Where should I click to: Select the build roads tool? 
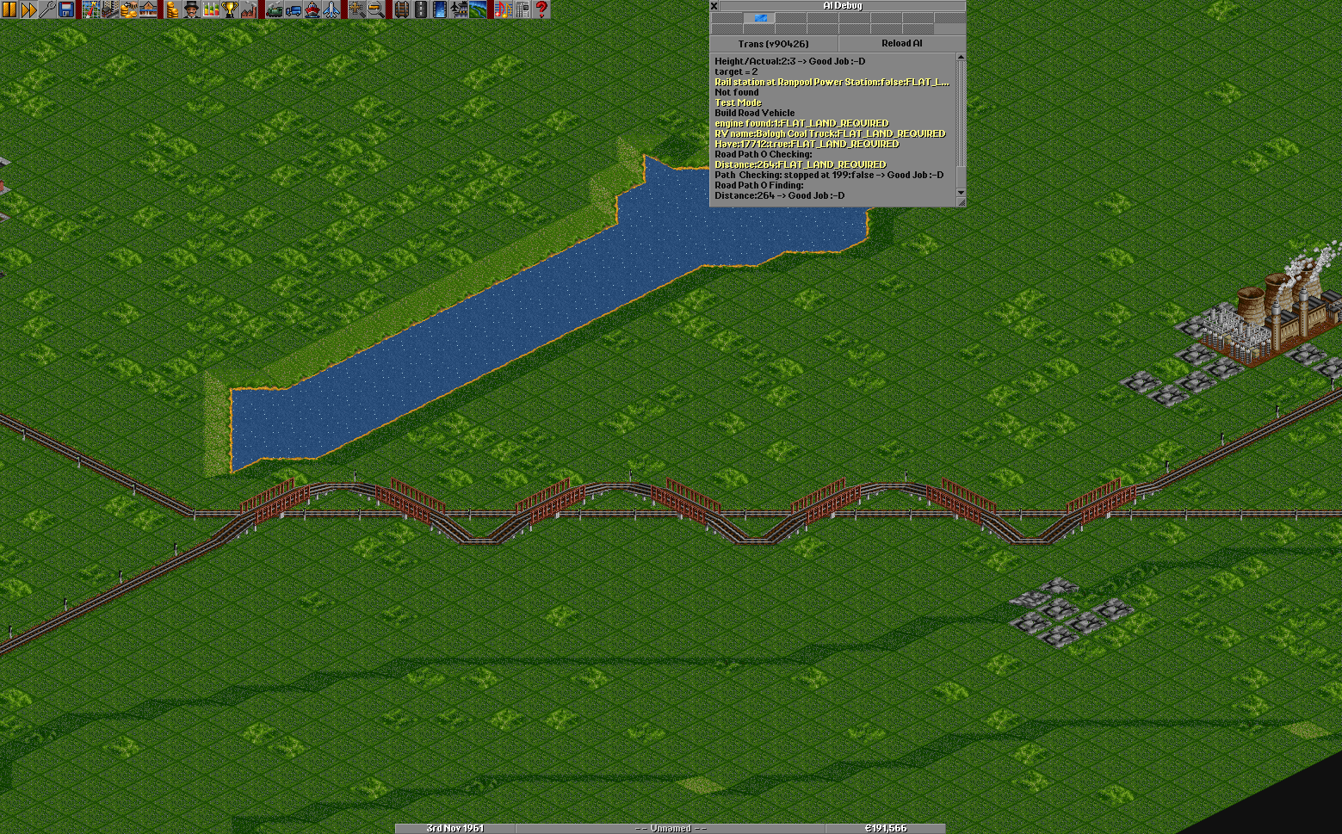pyautogui.click(x=421, y=9)
